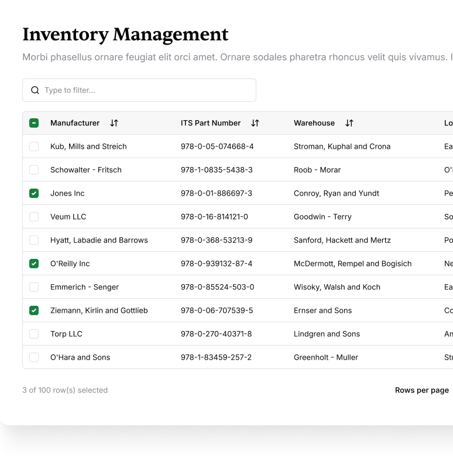Screen dimensions: 453x464
Task: Check the Schowalter - Fritsch row checkbox
Action: click(34, 170)
